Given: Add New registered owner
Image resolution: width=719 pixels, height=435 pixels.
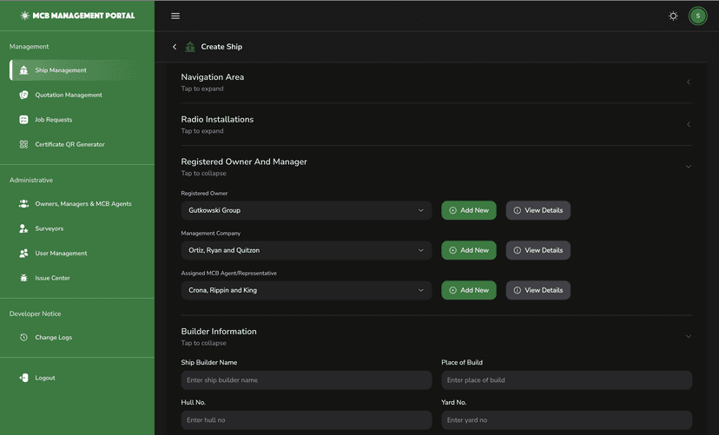Looking at the screenshot, I should (469, 210).
